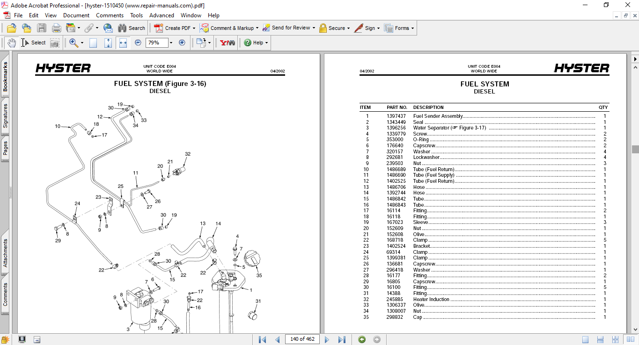Switch to Single Page layout
This screenshot has width=639, height=345.
[586, 339]
